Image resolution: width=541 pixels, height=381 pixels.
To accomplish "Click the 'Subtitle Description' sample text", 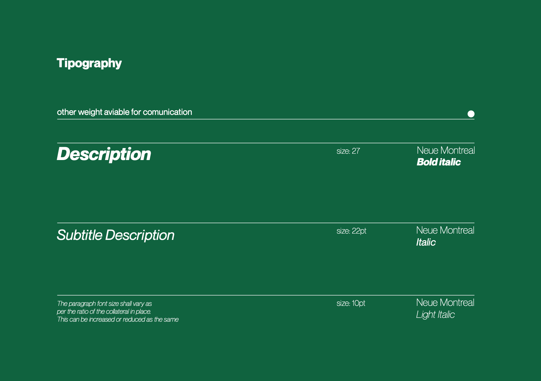I will tap(115, 235).
